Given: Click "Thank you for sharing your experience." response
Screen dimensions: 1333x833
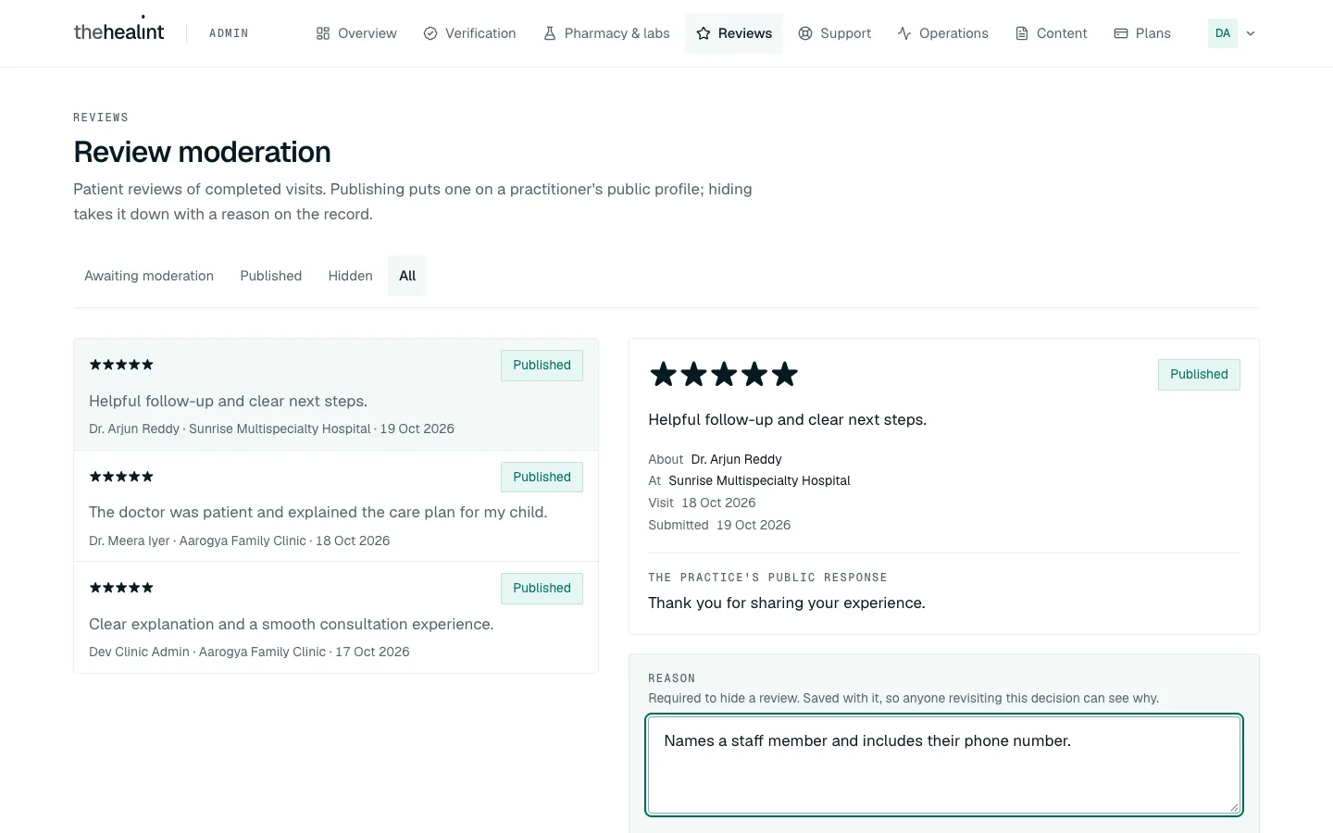Looking at the screenshot, I should [787, 603].
